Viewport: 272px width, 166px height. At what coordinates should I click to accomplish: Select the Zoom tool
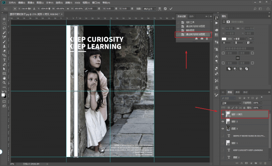pos(4,82)
